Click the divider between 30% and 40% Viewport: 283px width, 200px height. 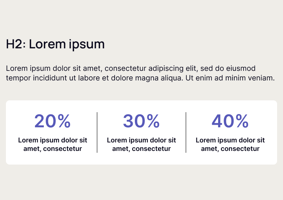click(186, 132)
